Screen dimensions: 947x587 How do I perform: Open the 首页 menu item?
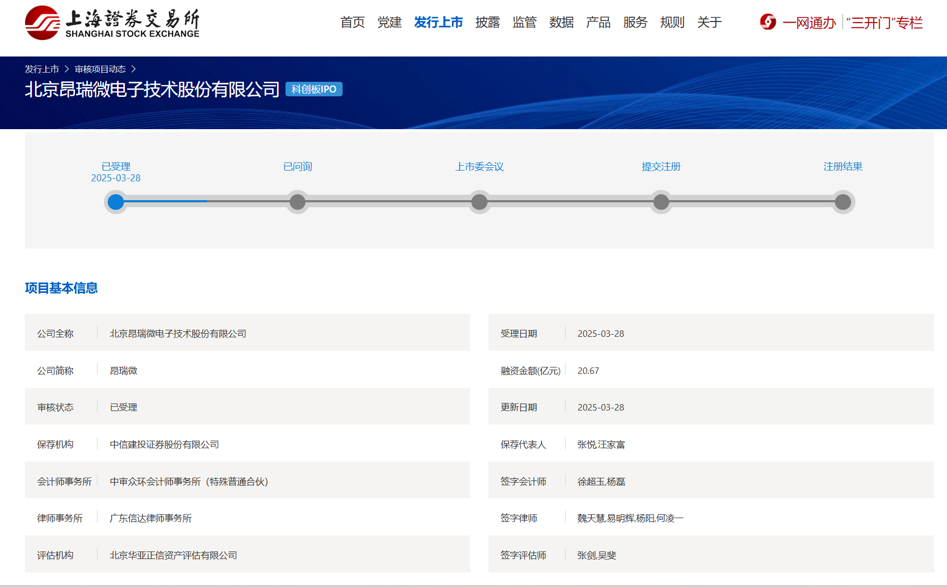click(x=352, y=22)
